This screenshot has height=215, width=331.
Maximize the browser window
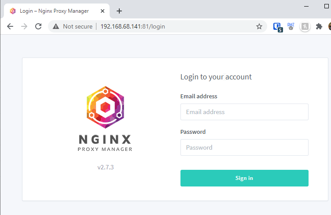[x=326, y=6]
